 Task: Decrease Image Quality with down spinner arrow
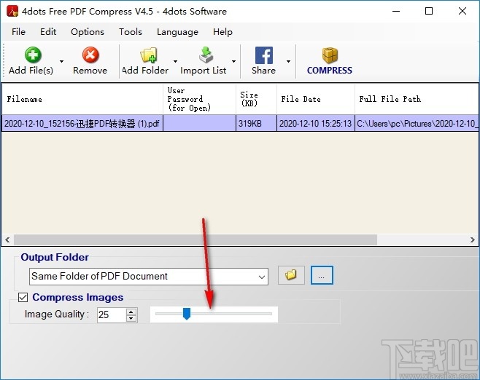131,319
